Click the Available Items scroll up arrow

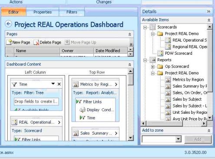(x=210, y=27)
